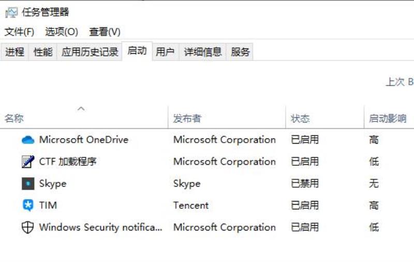Switch to the 进程 tab
Image resolution: width=414 pixels, height=262 pixels.
tap(14, 52)
